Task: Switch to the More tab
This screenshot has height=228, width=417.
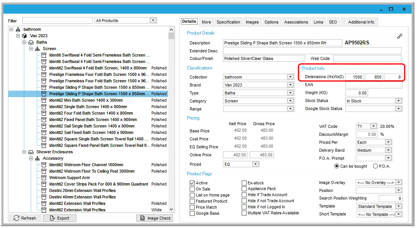Action: click(206, 22)
